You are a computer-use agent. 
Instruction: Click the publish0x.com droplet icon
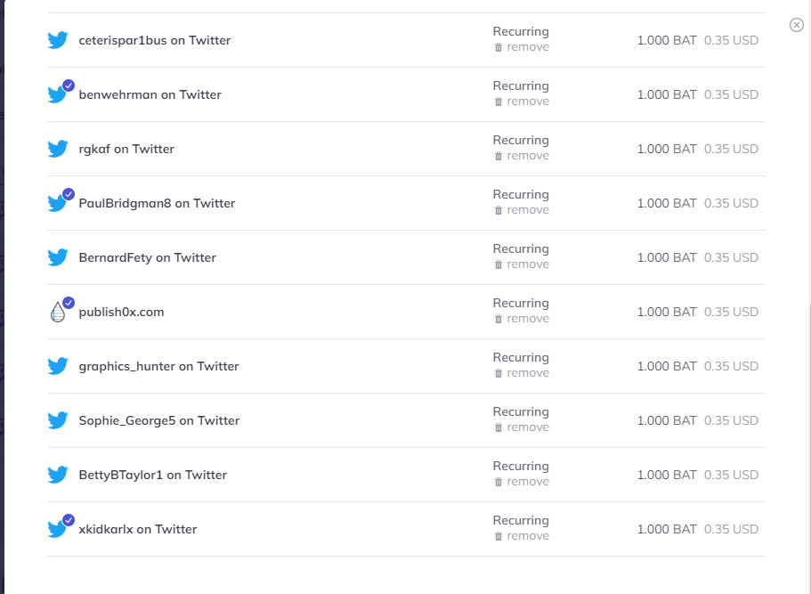[58, 312]
